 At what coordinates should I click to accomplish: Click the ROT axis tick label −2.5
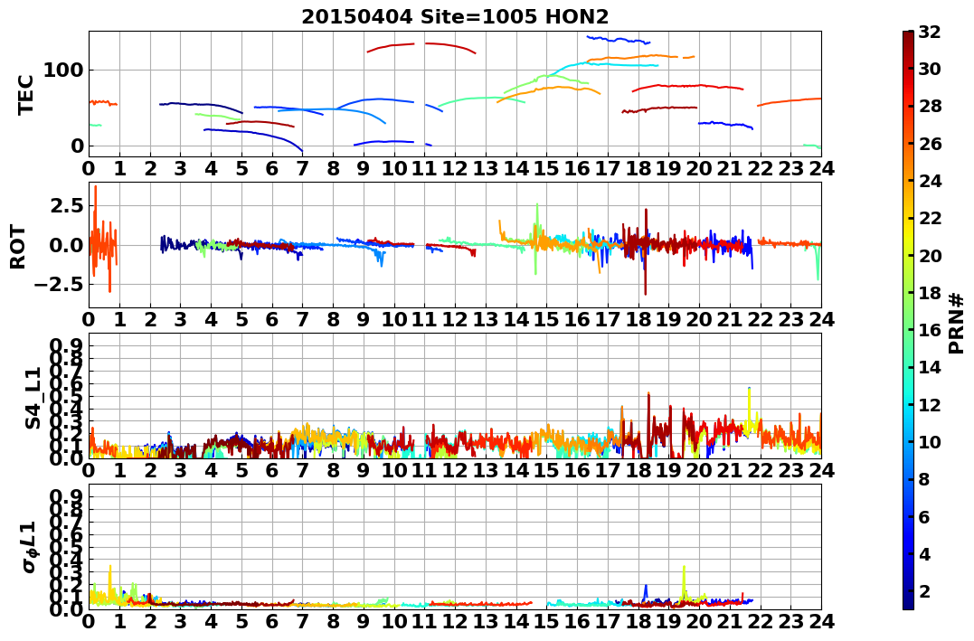[59, 285]
